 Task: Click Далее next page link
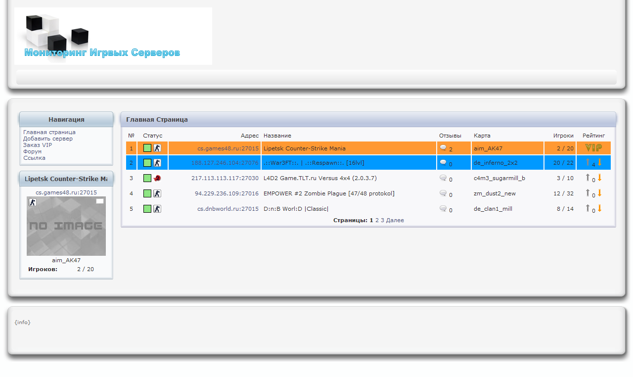pyautogui.click(x=395, y=220)
